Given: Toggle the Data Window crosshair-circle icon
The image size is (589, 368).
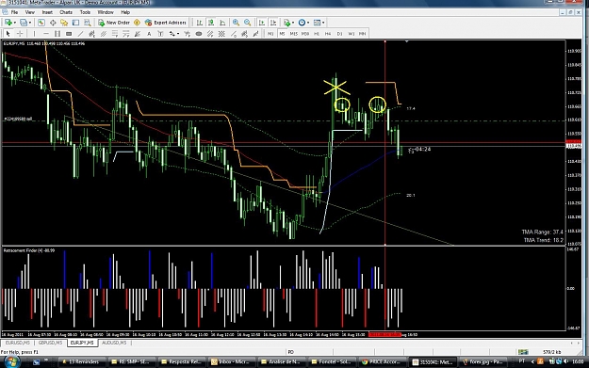Looking at the screenshot, I should point(53,23).
